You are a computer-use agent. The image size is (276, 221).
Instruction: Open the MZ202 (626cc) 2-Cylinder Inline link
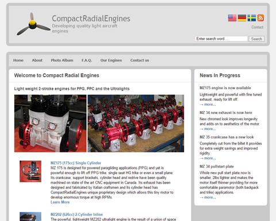(76, 214)
